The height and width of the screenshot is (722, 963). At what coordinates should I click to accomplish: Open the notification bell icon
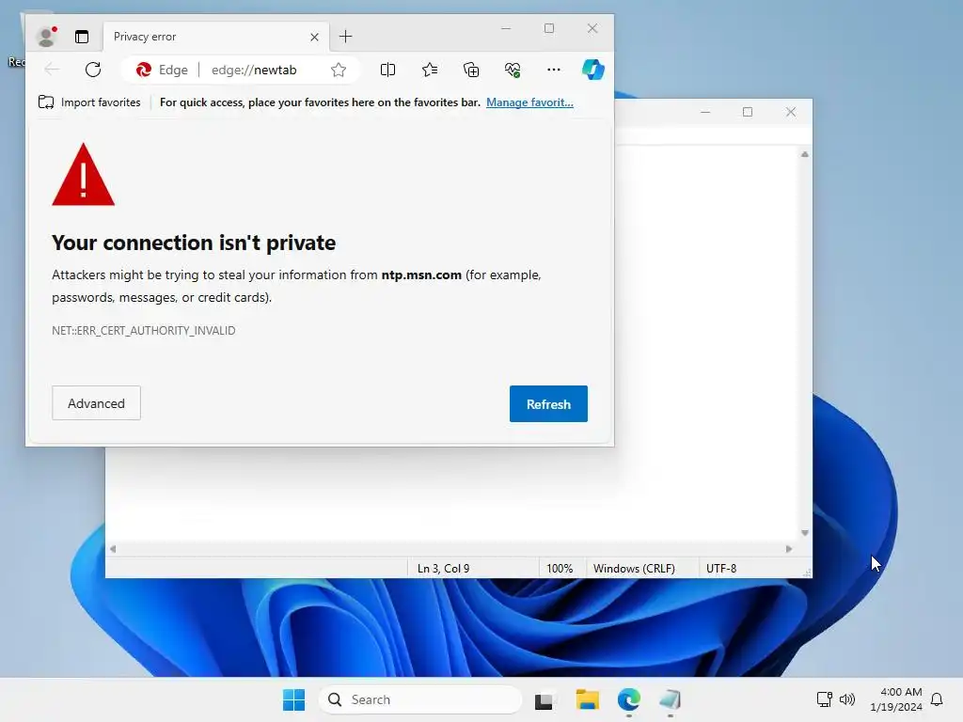(937, 699)
